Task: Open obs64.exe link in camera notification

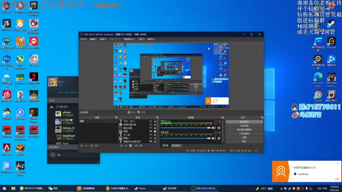Action: coord(304,174)
